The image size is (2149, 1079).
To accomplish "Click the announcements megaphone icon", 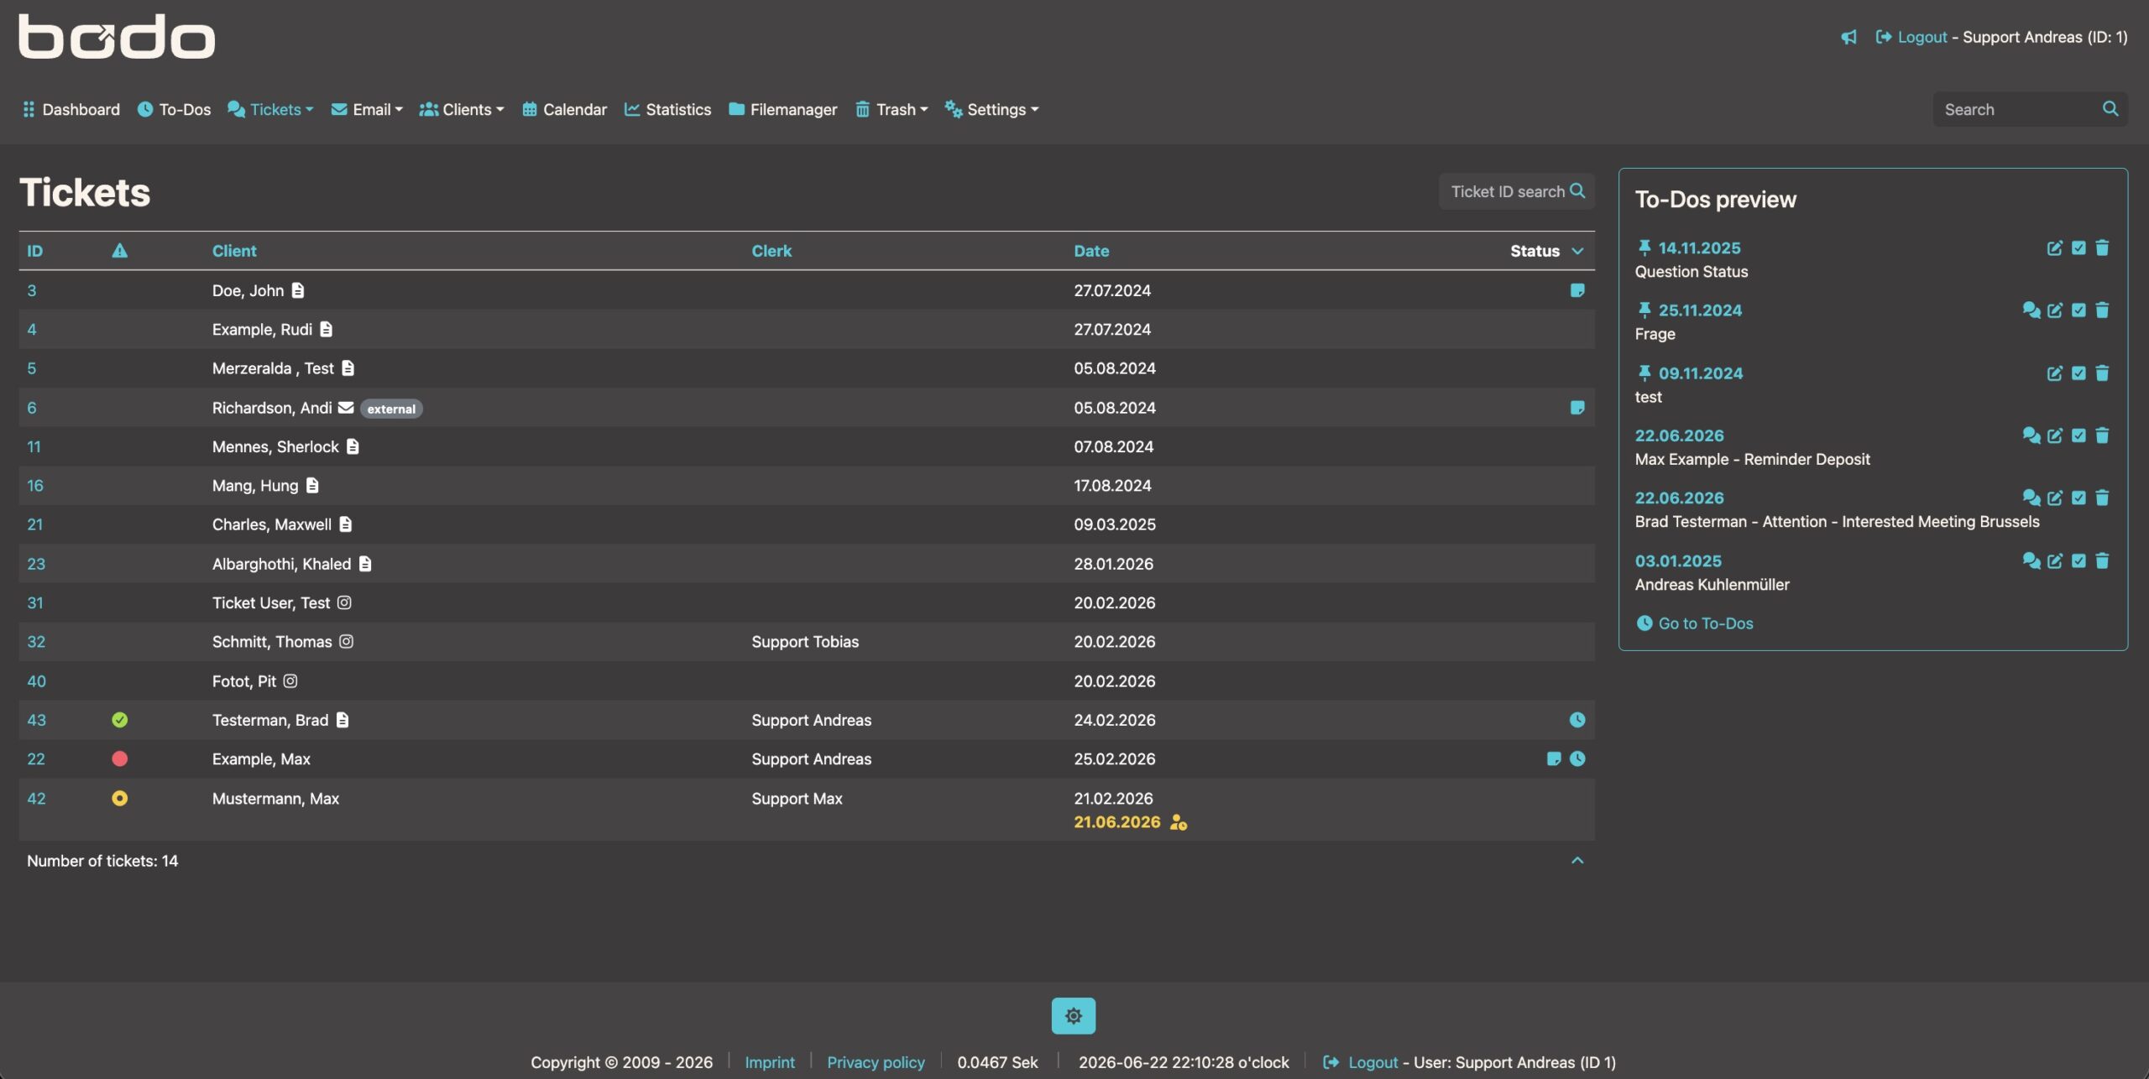I will (1848, 37).
